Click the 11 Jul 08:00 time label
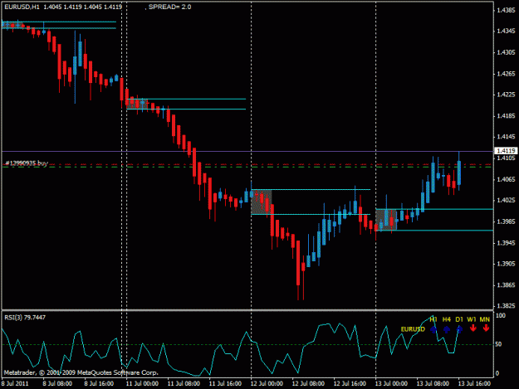The height and width of the screenshot is (389, 519). [x=184, y=383]
